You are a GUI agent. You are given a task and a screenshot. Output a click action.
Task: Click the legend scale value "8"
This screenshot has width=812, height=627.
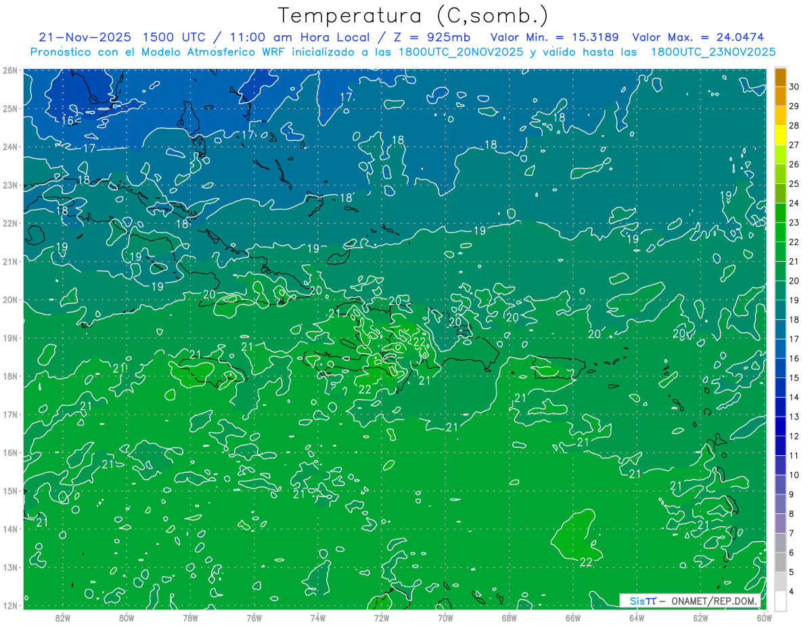point(792,514)
